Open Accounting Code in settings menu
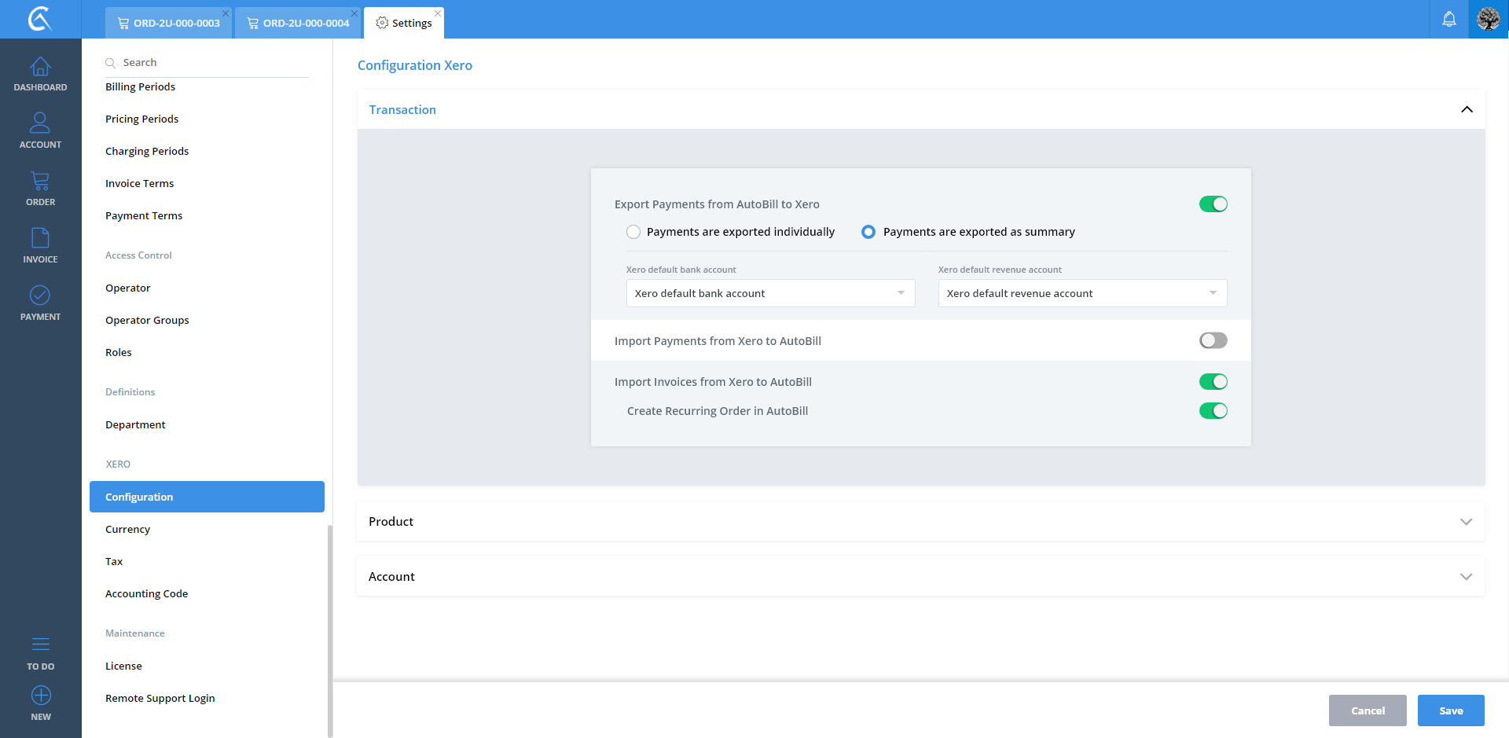This screenshot has height=738, width=1509. tap(147, 594)
